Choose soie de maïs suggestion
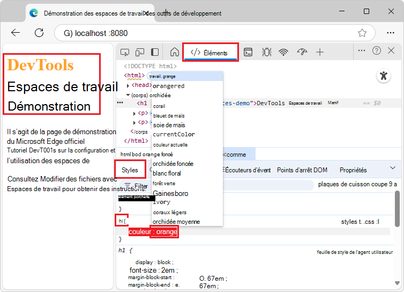 coord(187,125)
